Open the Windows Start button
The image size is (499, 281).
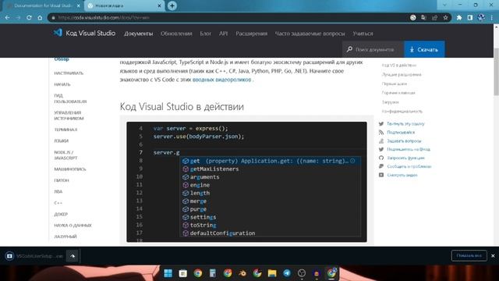[168, 273]
